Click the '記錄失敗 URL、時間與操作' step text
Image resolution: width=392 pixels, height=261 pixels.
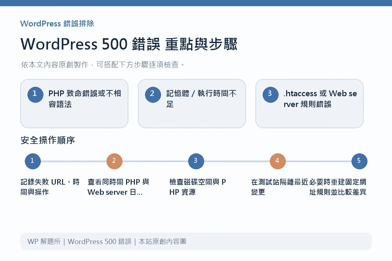click(50, 187)
